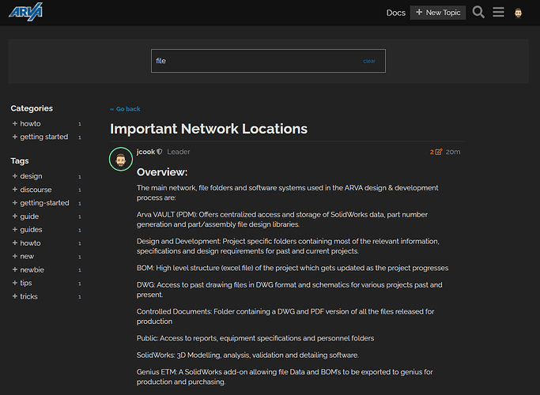Image resolution: width=540 pixels, height=395 pixels.
Task: Select the tips tag
Action: pyautogui.click(x=47, y=283)
